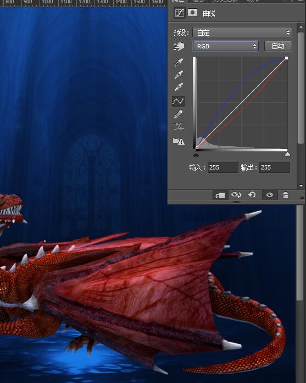Image resolution: width=306 pixels, height=383 pixels.
Task: Select the layer mask icon in header
Action: (192, 13)
